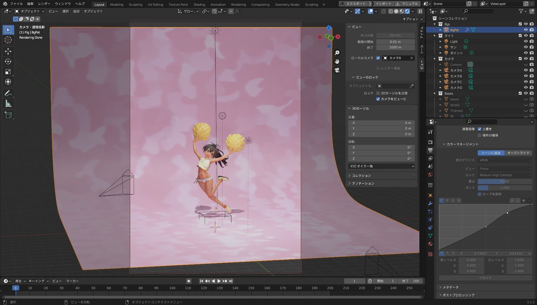Select the Measure tool
This screenshot has width=537, height=305.
8,104
